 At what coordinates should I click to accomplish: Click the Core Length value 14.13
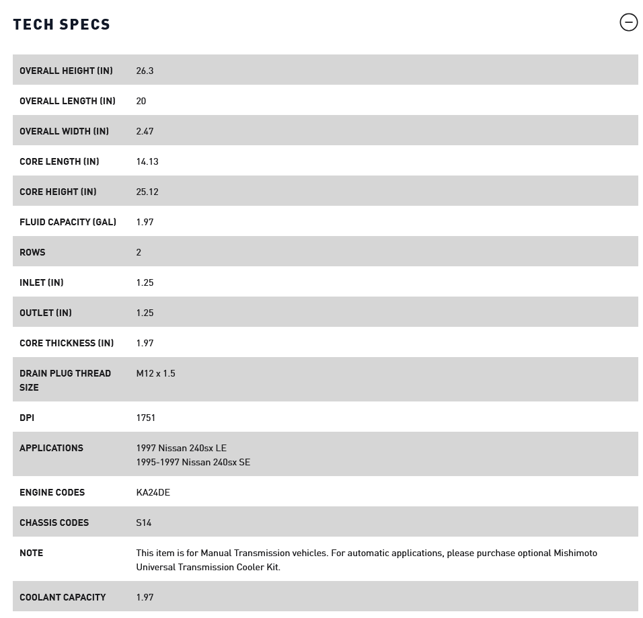[147, 161]
